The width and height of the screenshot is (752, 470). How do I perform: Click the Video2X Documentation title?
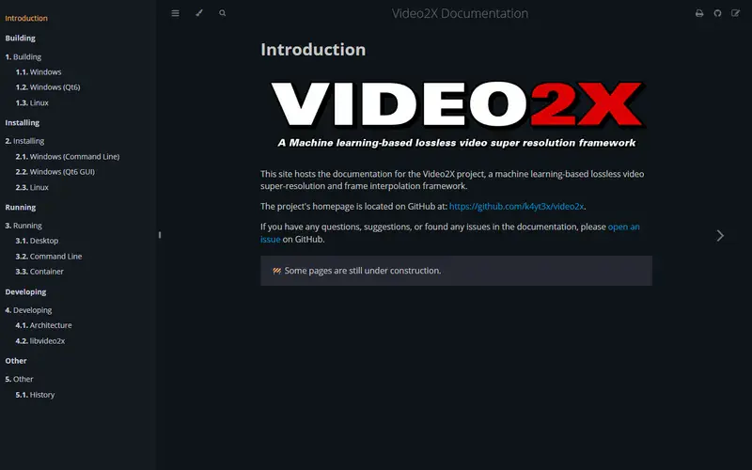[x=460, y=13]
